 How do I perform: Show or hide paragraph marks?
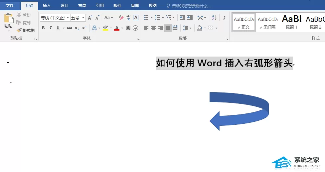225,18
